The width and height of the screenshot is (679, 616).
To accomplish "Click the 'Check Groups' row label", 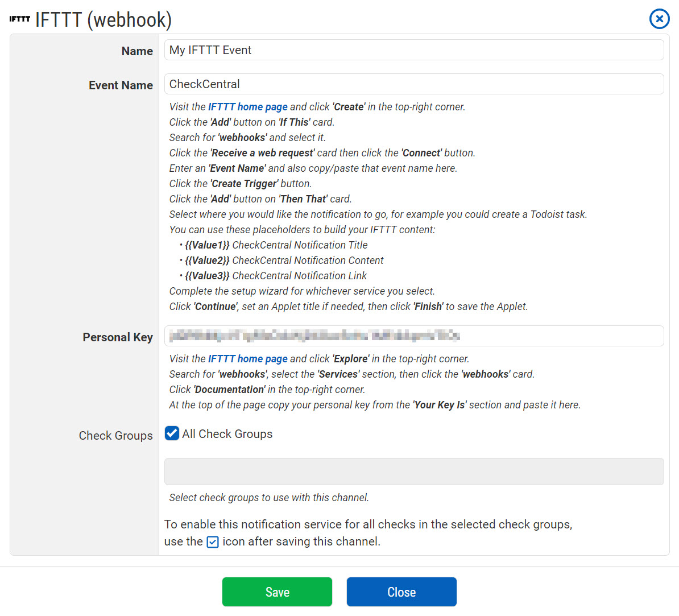I will 115,436.
